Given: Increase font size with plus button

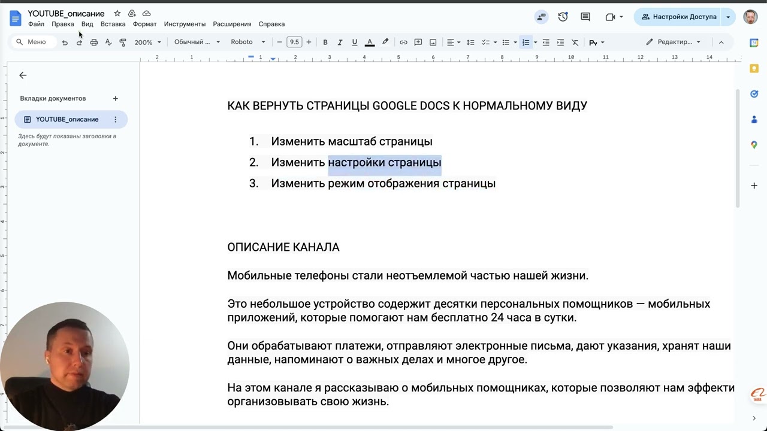Looking at the screenshot, I should (x=309, y=43).
